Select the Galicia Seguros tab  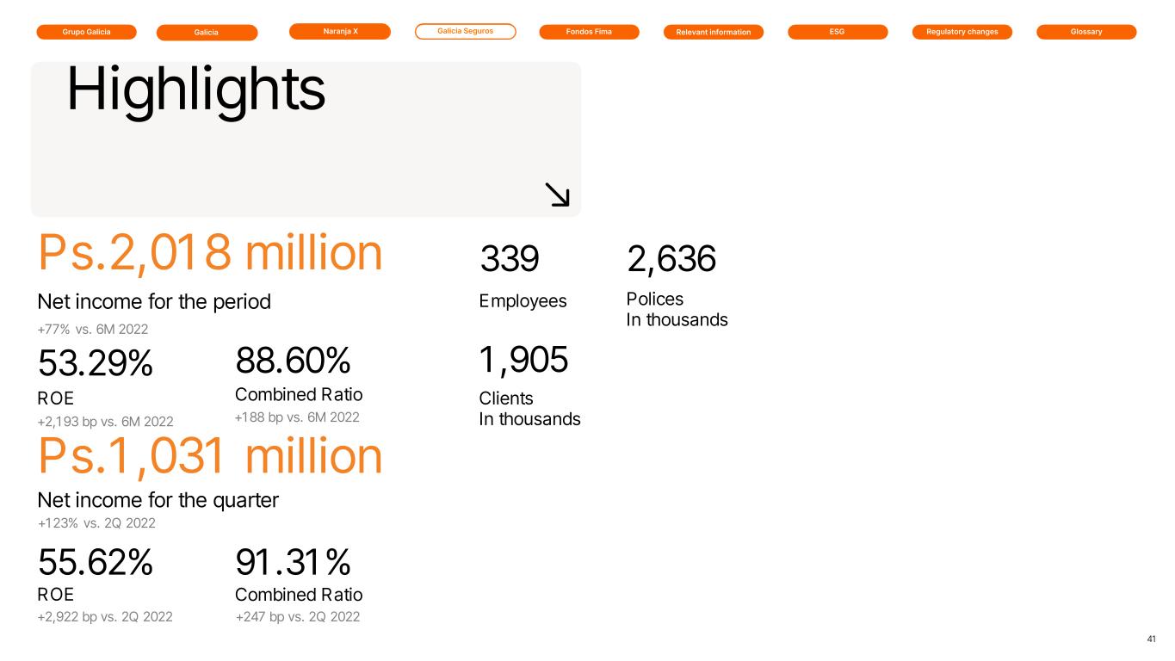(x=465, y=32)
